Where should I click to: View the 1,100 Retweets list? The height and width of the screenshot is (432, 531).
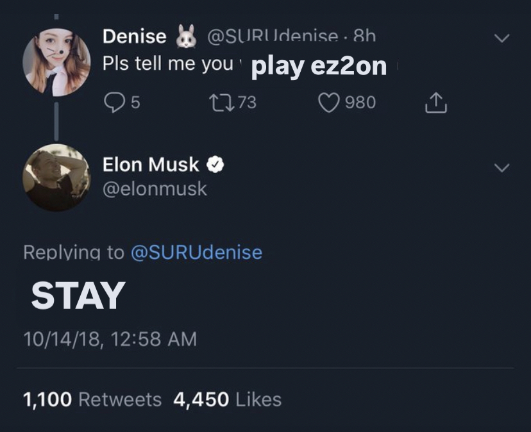point(92,400)
